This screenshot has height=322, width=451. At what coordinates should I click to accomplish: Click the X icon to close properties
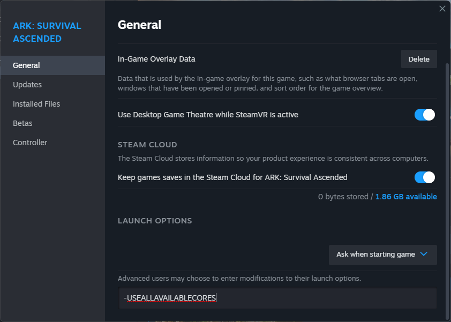442,9
